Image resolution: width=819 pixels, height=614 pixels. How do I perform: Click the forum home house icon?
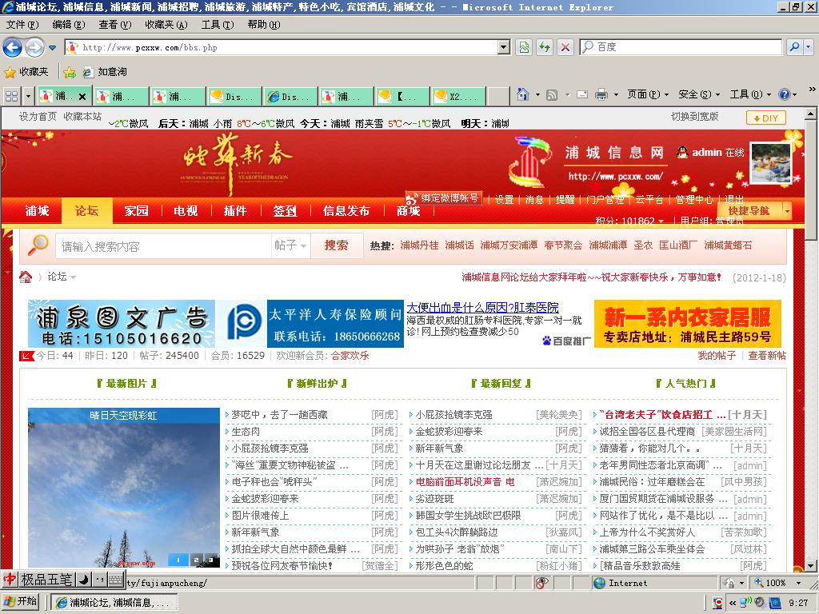tap(26, 277)
